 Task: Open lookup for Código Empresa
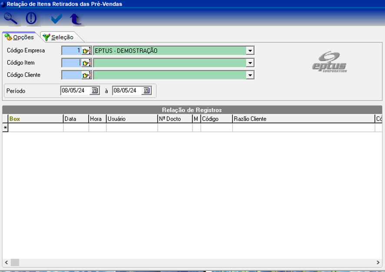86,51
